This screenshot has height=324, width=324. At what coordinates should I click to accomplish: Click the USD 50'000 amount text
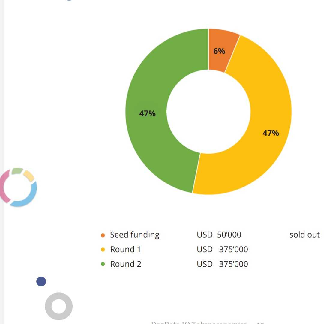(219, 235)
